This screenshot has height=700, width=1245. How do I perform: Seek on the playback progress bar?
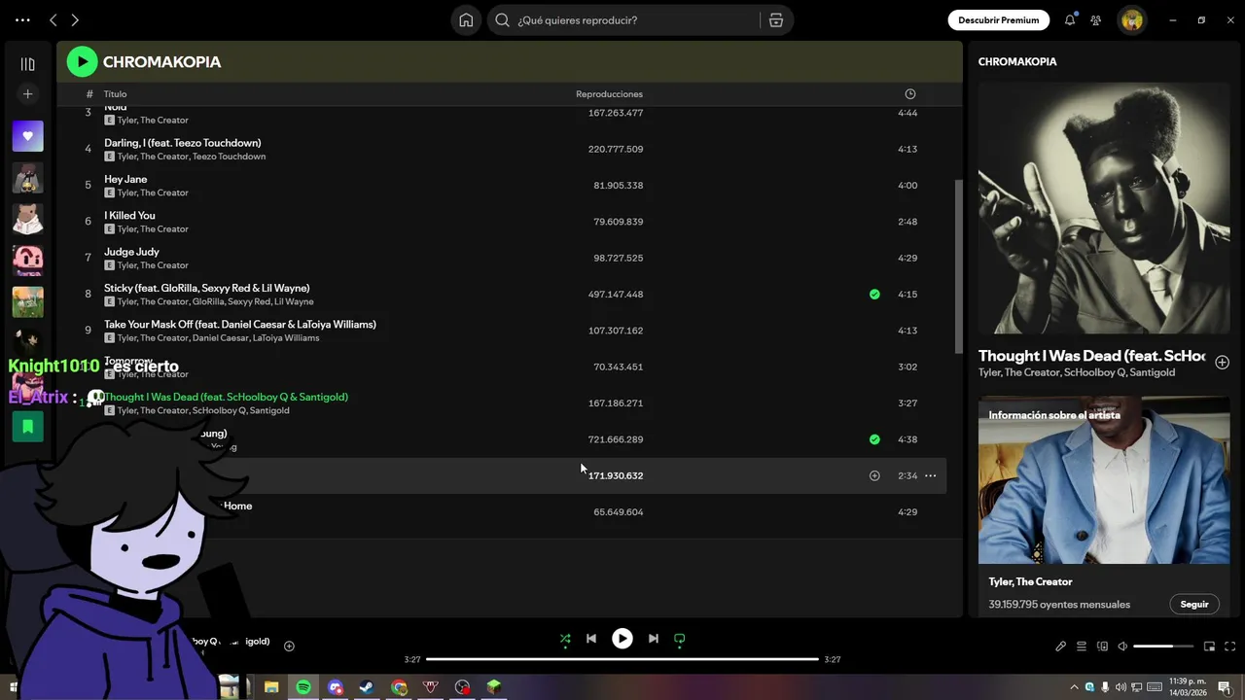point(622,659)
